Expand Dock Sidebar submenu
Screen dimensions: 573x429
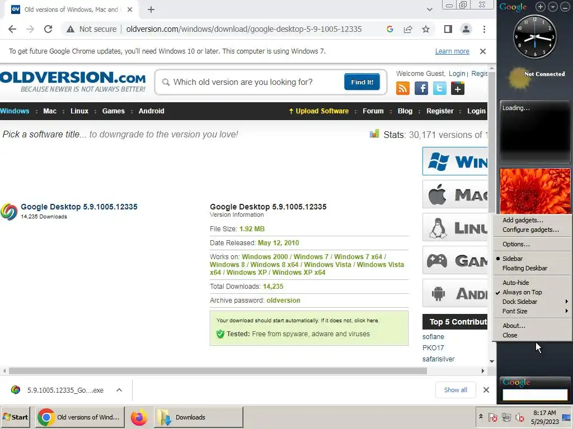click(x=532, y=302)
